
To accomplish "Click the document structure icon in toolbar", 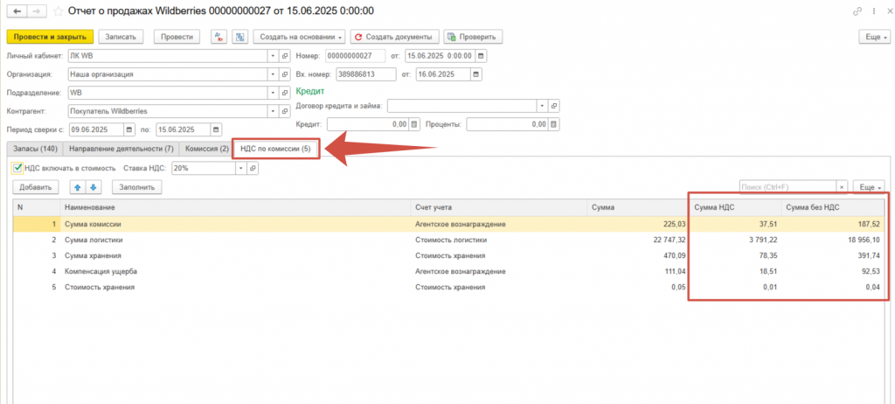I will tap(239, 37).
